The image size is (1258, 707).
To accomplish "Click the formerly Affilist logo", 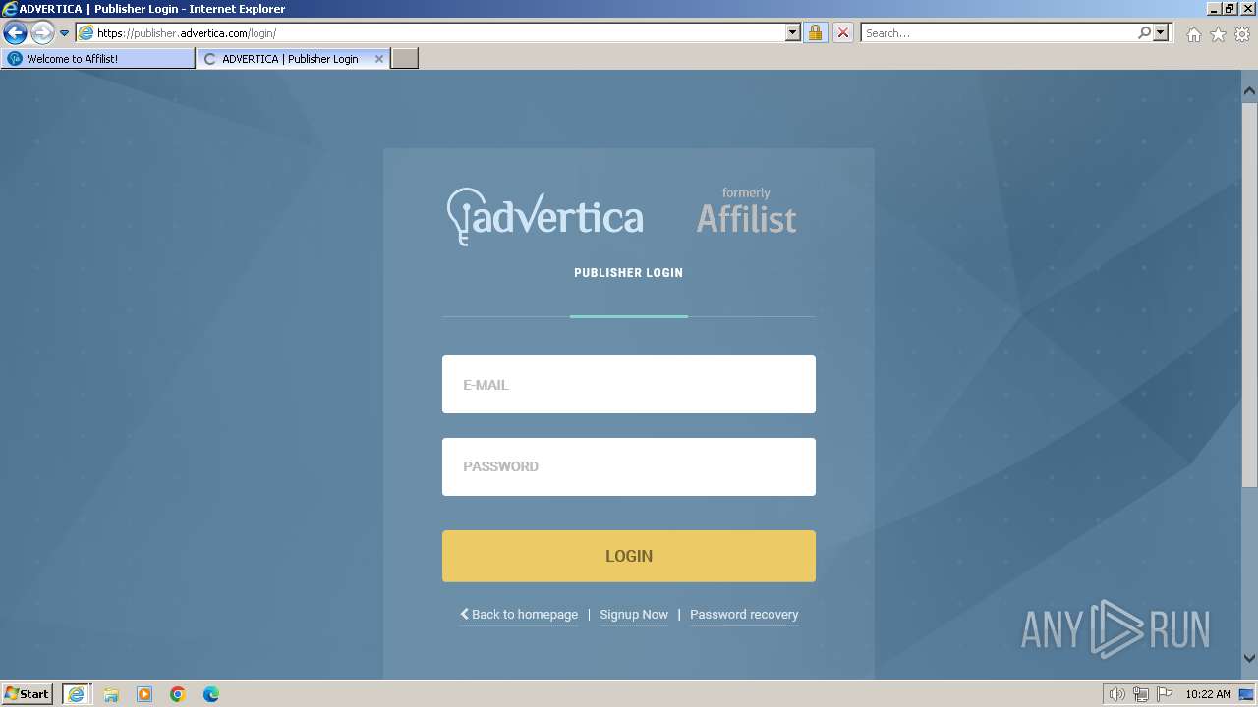I will 747,211.
